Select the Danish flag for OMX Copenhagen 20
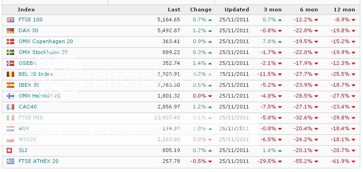363x172 pixels. pyautogui.click(x=10, y=41)
